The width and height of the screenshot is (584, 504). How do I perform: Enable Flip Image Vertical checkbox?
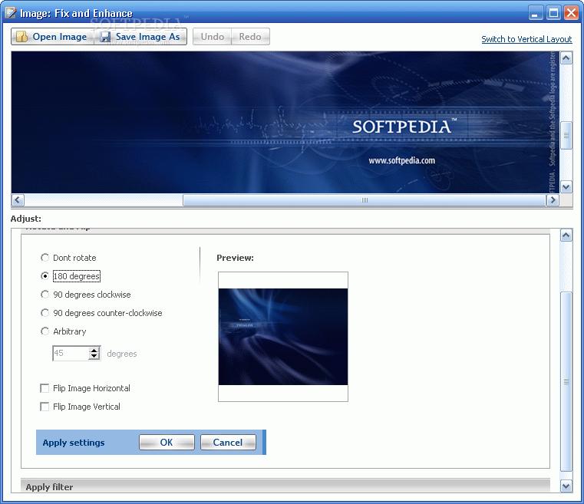click(x=45, y=407)
